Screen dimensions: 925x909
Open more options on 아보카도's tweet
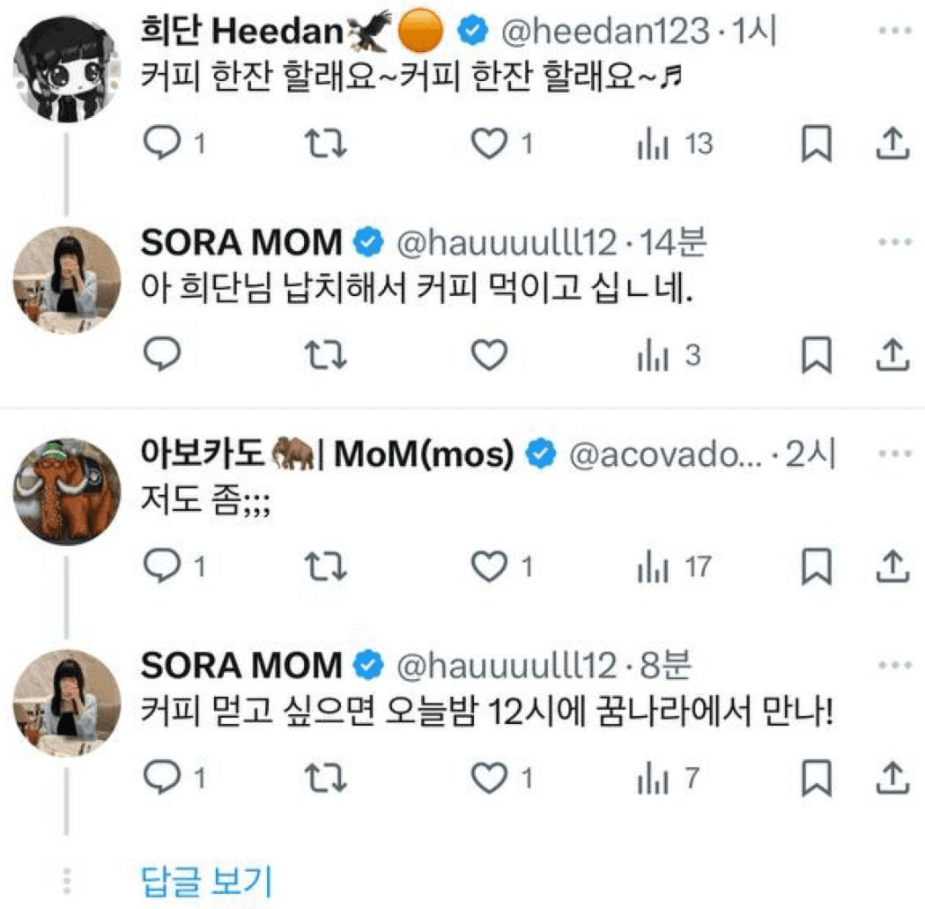pyautogui.click(x=895, y=453)
